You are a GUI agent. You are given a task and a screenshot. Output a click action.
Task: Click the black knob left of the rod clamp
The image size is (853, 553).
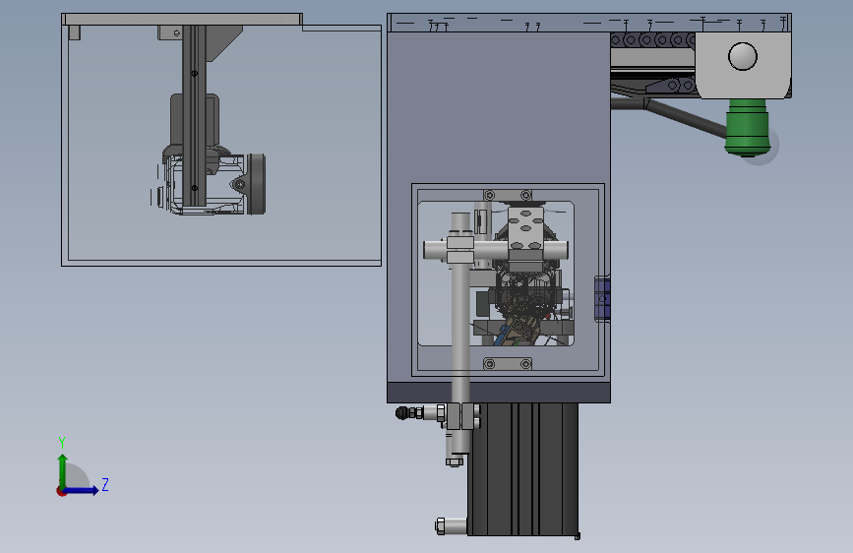pyautogui.click(x=402, y=413)
